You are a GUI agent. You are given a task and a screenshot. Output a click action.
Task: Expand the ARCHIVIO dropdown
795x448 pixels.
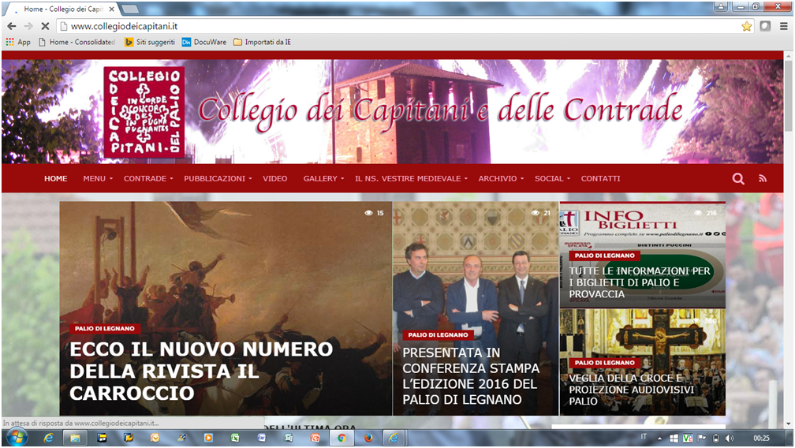click(501, 178)
